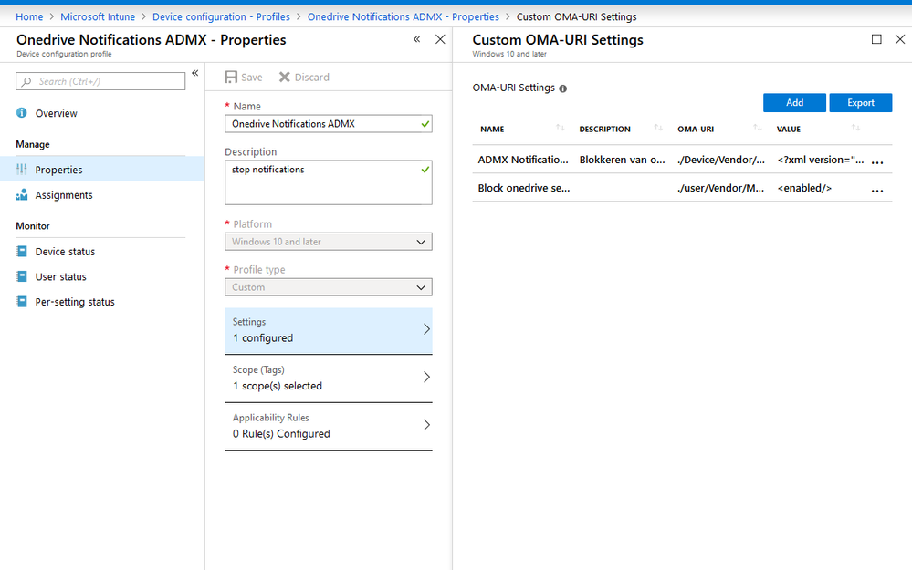This screenshot has height=570, width=912.
Task: Sort by OMA-URI column arrows
Action: tap(758, 128)
